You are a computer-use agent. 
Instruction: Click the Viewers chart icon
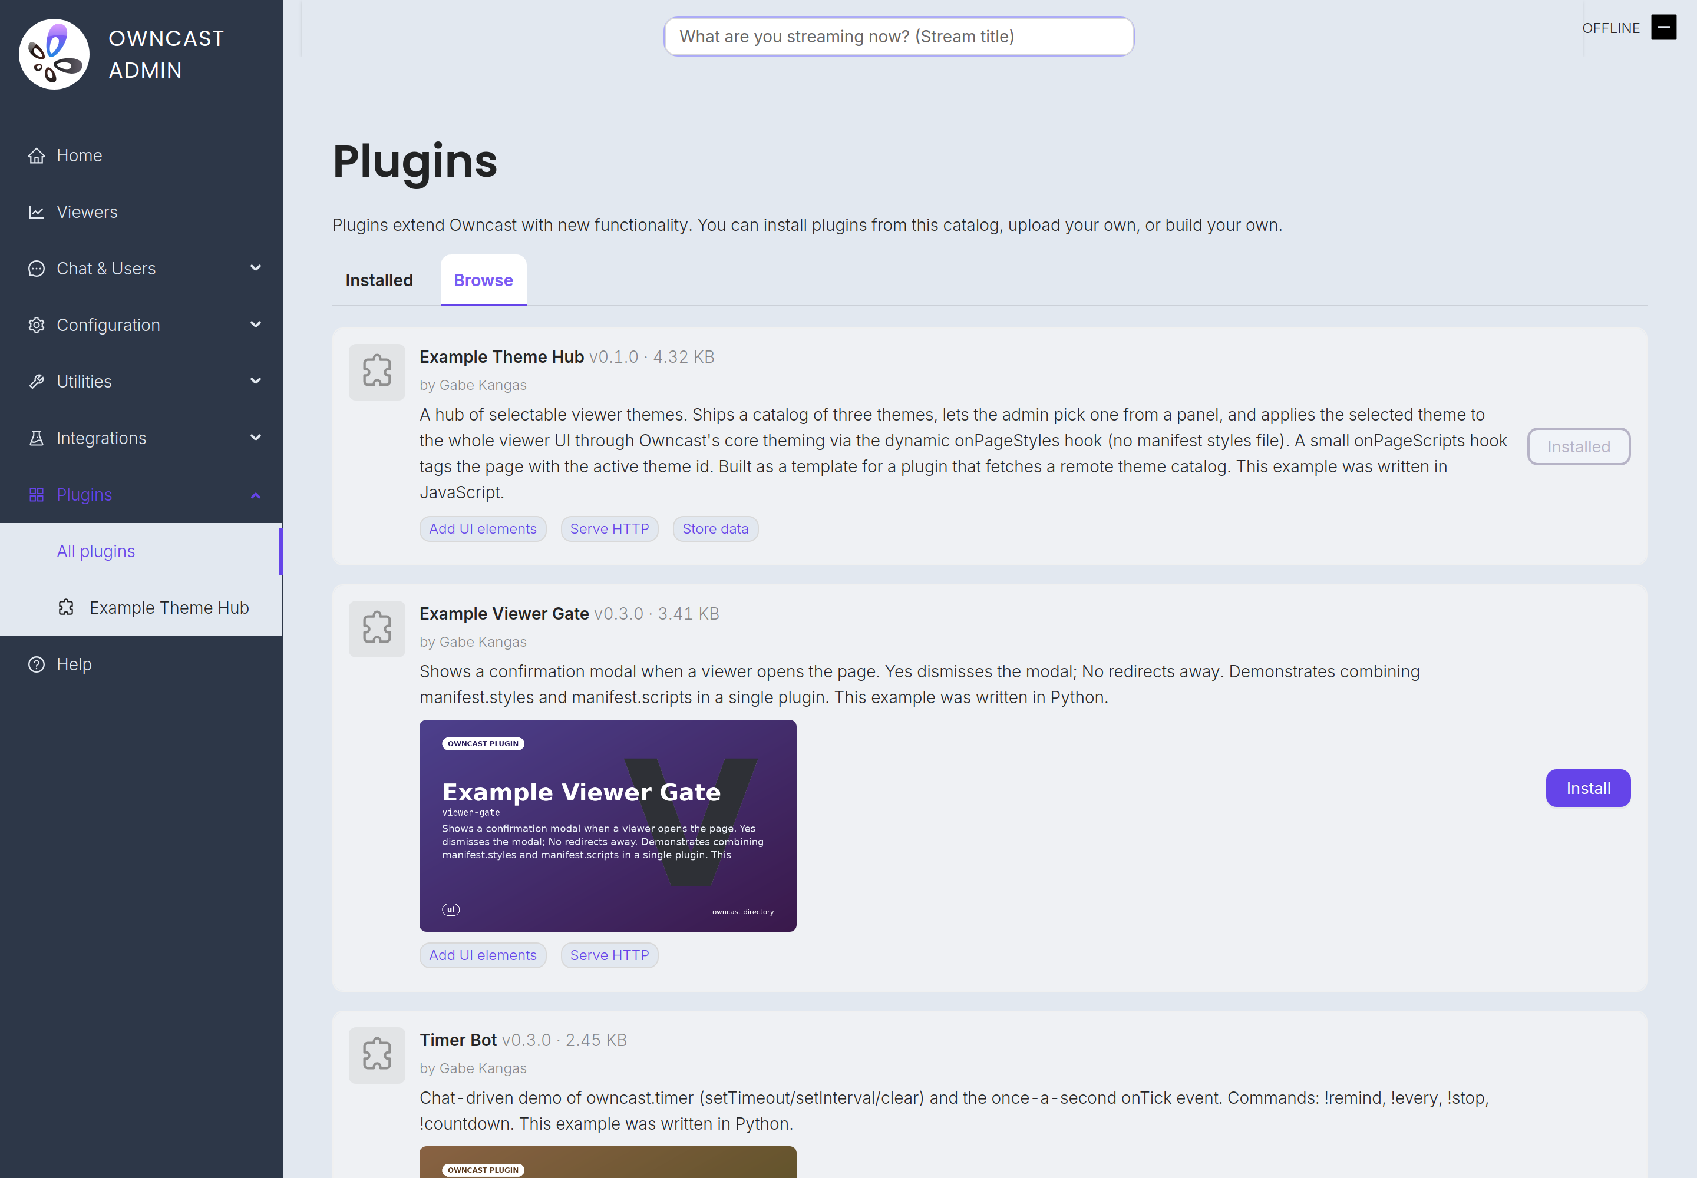36,212
